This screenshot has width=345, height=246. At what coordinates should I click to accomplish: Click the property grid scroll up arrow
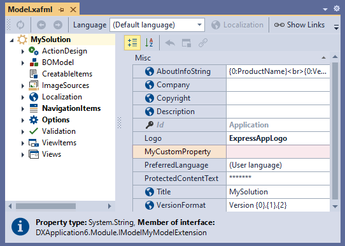tap(335, 57)
